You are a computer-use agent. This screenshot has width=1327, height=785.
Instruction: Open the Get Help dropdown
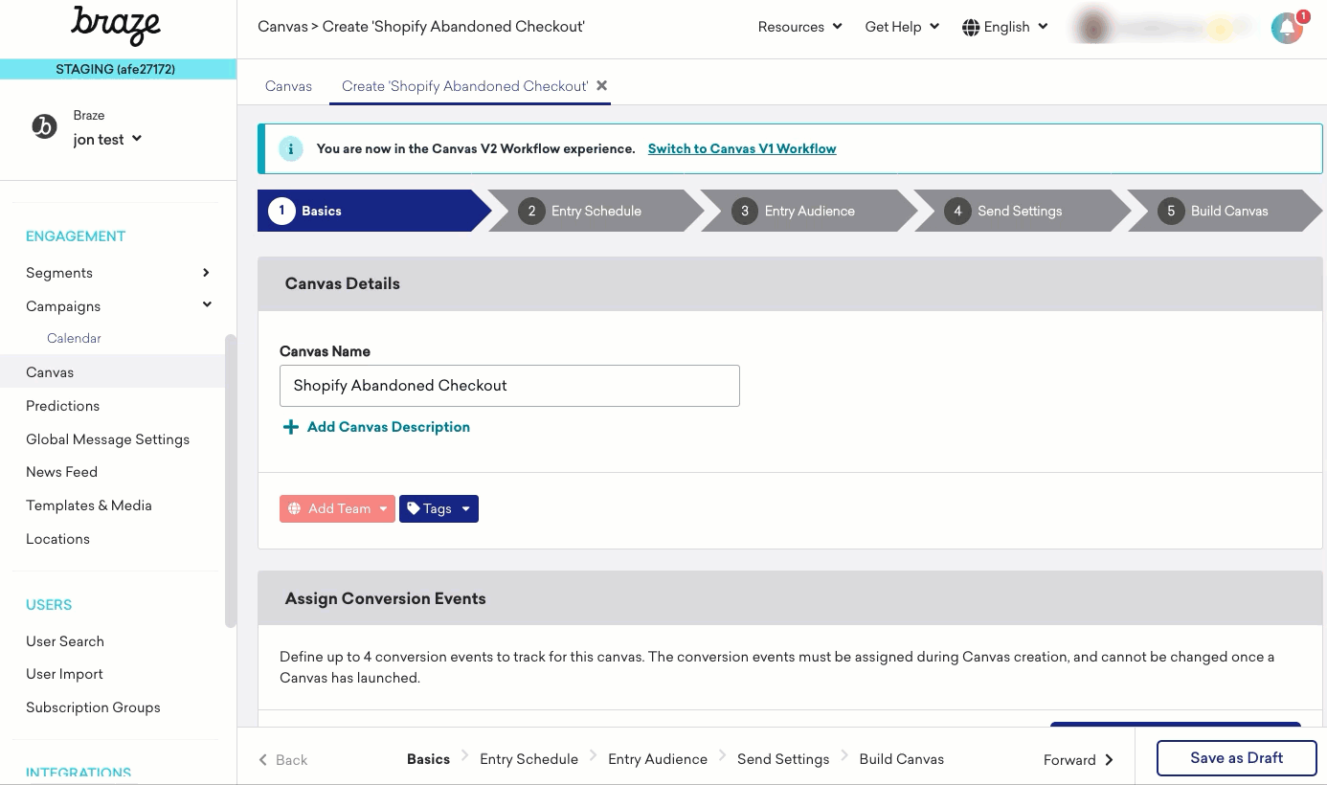point(902,27)
